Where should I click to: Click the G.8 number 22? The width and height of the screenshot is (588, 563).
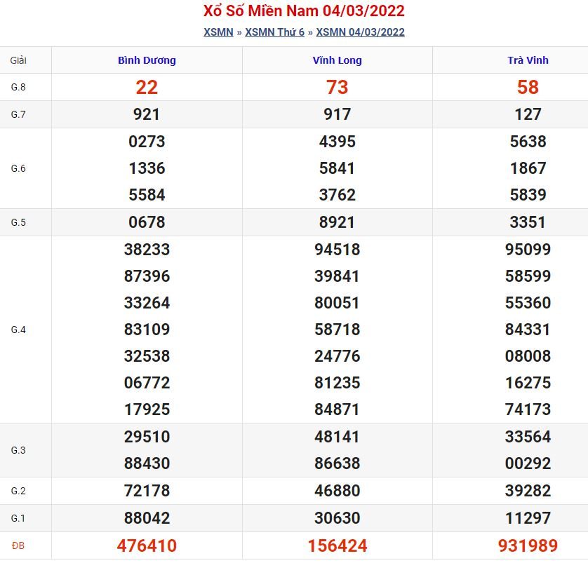click(147, 87)
